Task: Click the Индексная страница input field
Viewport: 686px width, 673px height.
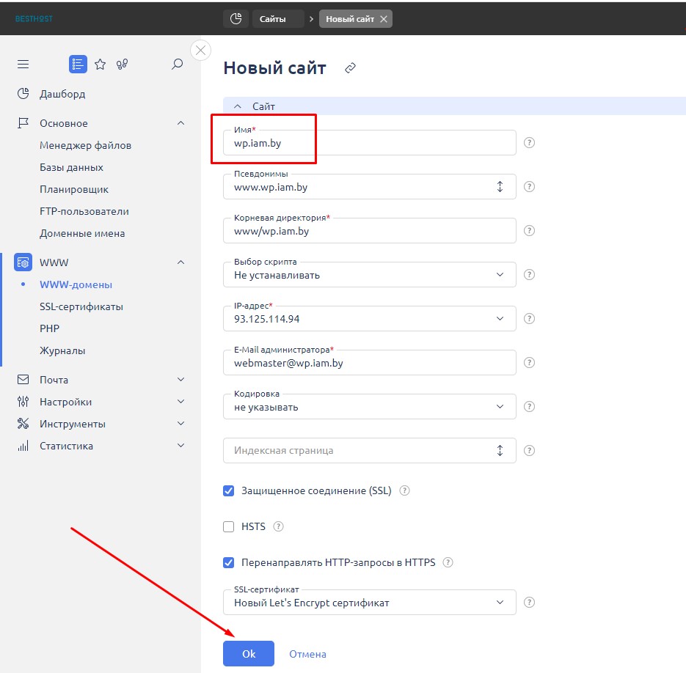Action: pyautogui.click(x=360, y=450)
